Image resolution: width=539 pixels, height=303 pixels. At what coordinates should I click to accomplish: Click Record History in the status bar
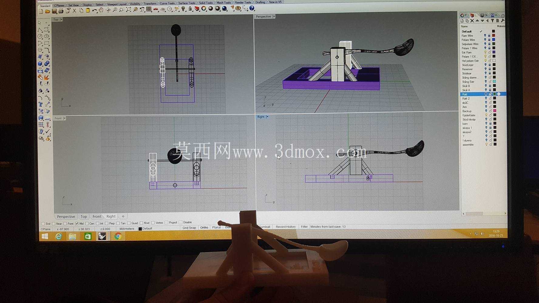286,227
